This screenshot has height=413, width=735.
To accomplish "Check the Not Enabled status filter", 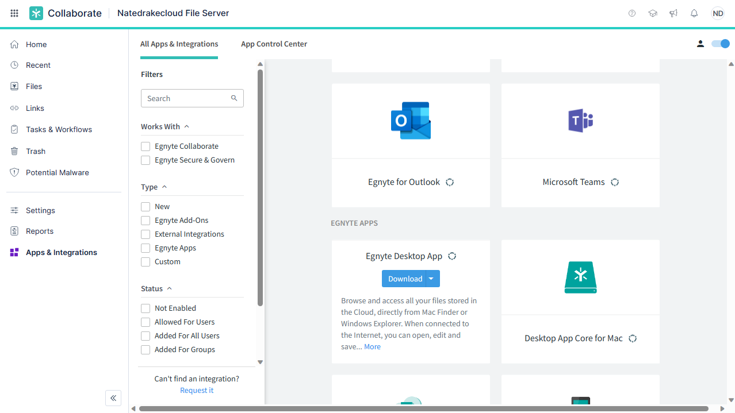I will (146, 308).
